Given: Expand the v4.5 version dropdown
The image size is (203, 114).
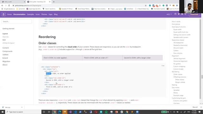Looking at the screenshot, I should tap(169, 14).
